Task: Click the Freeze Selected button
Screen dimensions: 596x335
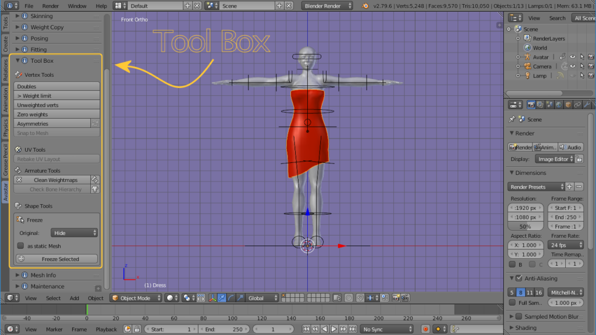Action: point(56,259)
